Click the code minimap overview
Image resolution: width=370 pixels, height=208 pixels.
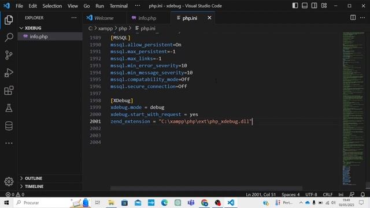tap(353, 109)
